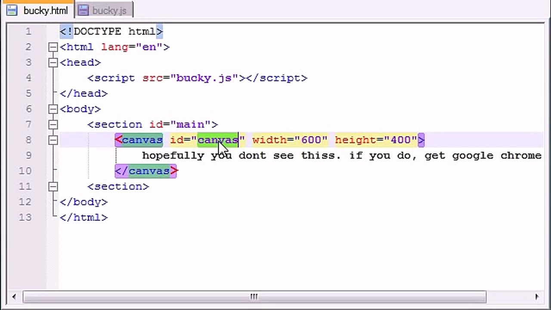Click the horizontal scrollbar left arrow
551x310 pixels.
[14, 296]
